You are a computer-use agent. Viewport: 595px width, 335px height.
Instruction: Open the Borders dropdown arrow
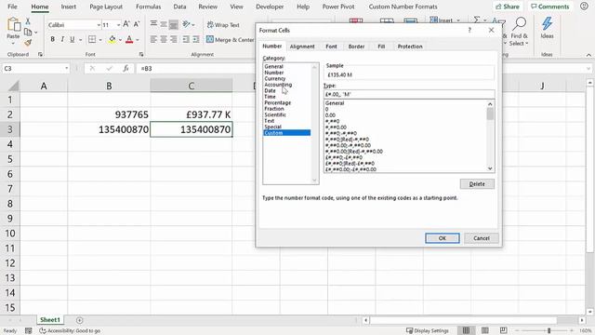[100, 39]
